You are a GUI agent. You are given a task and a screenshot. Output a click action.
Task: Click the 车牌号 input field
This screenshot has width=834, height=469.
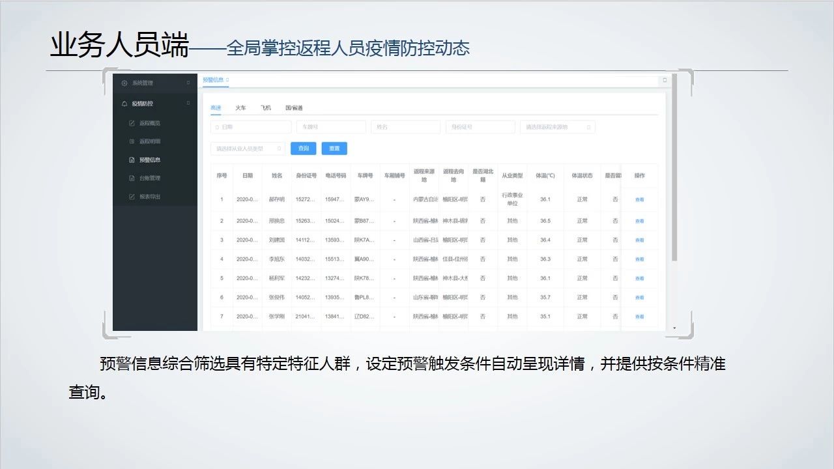(x=330, y=127)
